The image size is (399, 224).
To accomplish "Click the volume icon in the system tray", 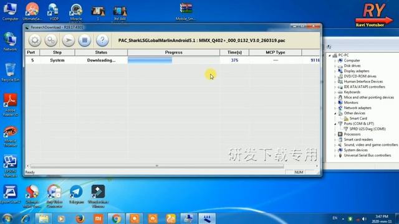I will 364,218.
